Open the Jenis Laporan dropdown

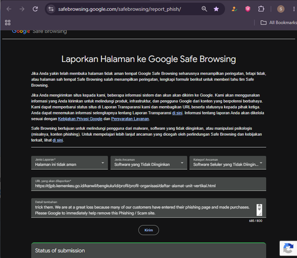pos(69,163)
